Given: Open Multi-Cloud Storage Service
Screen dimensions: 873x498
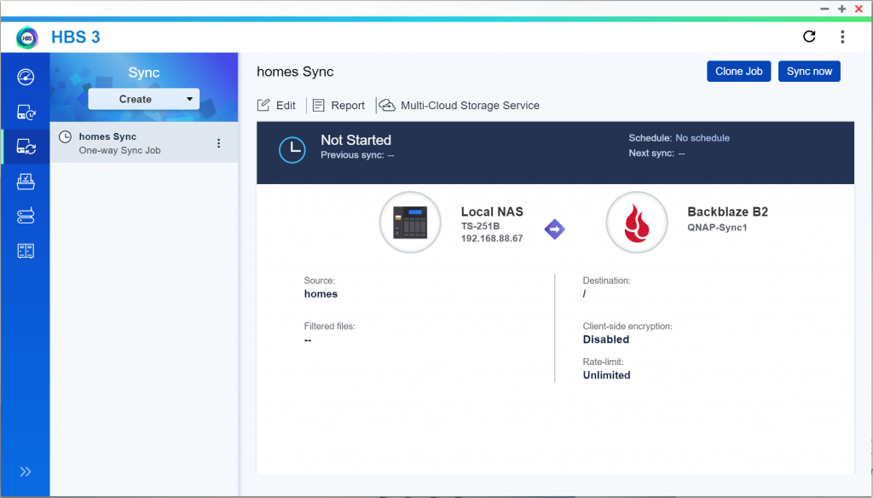Looking at the screenshot, I should coord(460,105).
